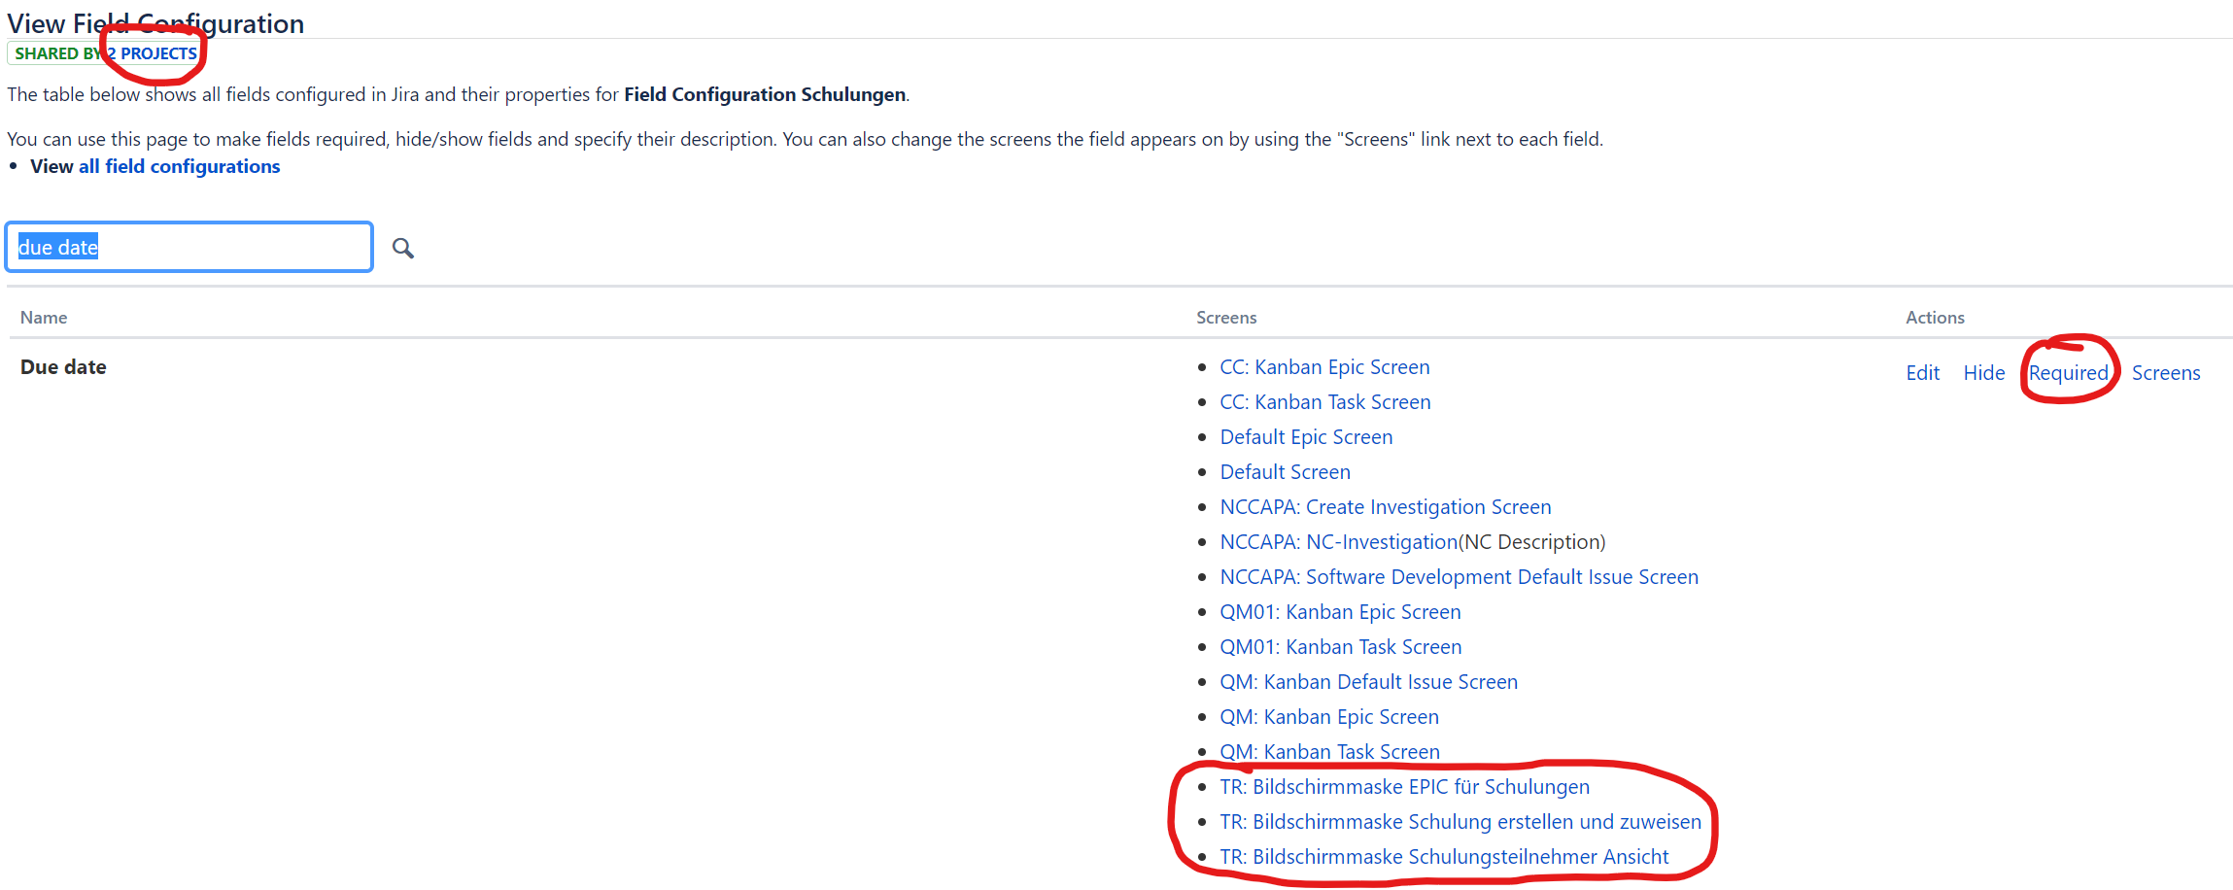Mark Due date as Required
Image resolution: width=2233 pixels, height=890 pixels.
(x=2069, y=373)
